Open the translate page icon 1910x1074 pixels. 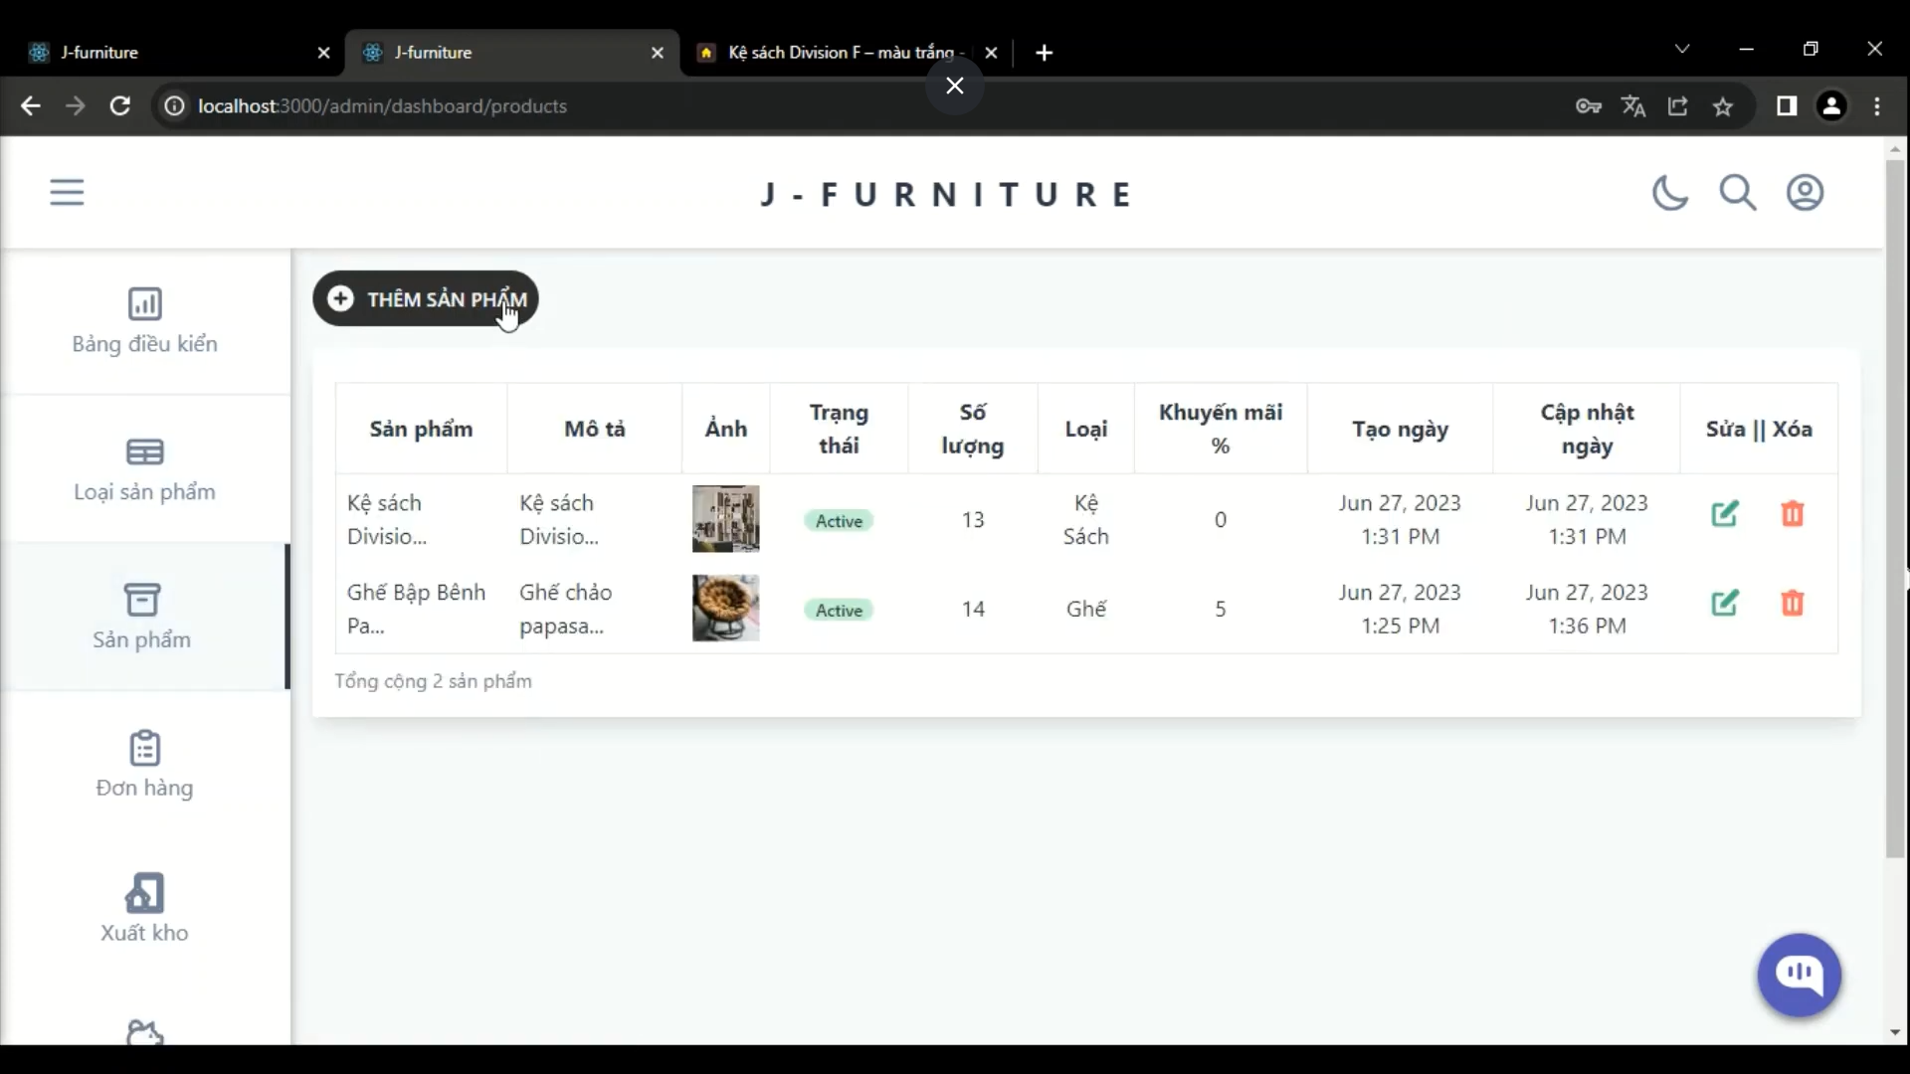(x=1633, y=106)
